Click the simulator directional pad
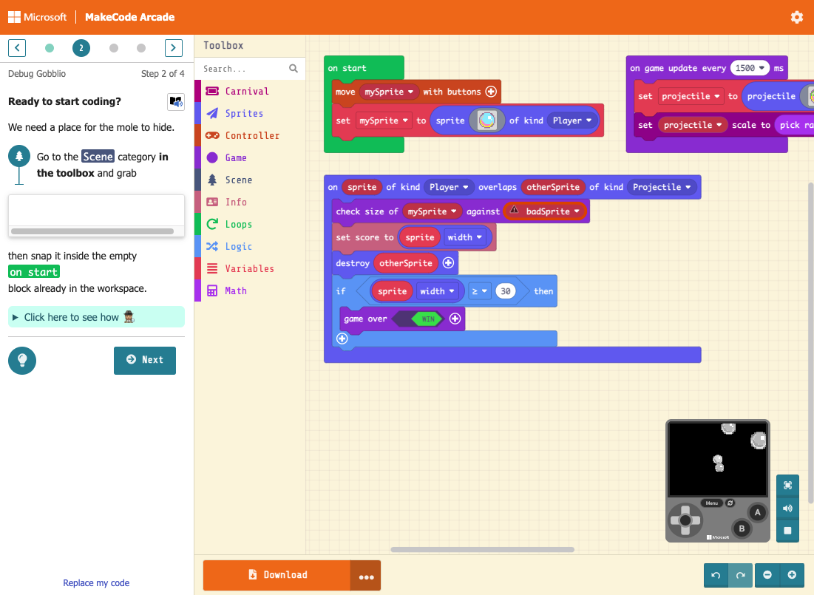 [685, 520]
